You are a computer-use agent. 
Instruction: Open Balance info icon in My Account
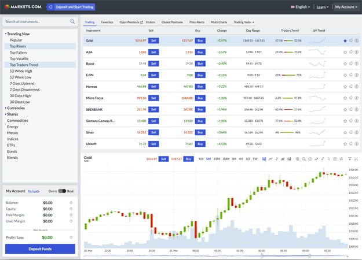tap(71, 203)
